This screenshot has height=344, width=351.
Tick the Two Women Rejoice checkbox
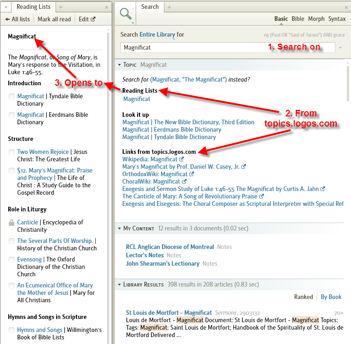pos(12,152)
